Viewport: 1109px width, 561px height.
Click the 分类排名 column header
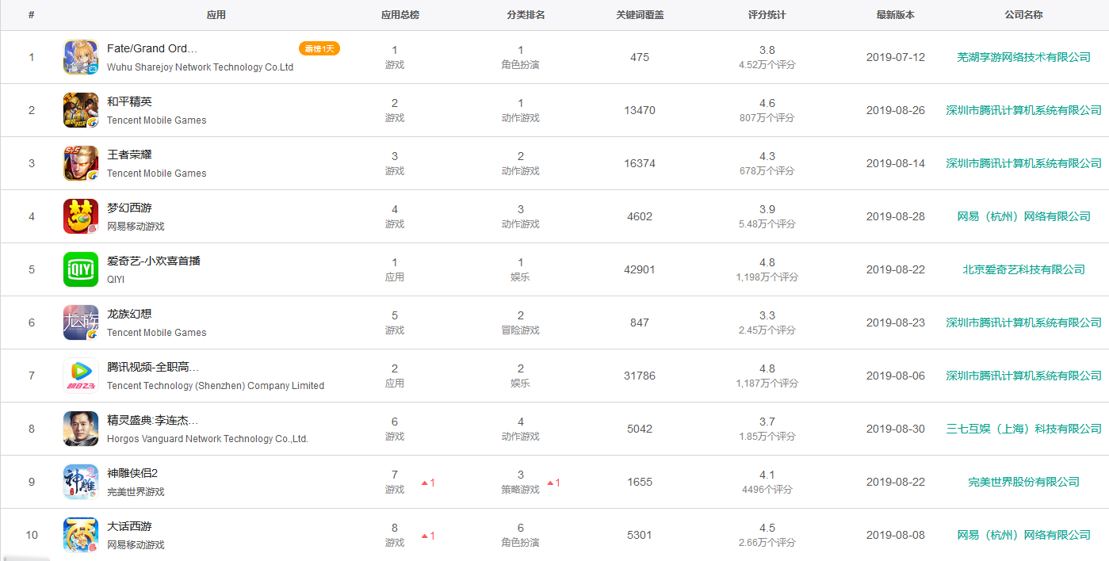[x=526, y=15]
